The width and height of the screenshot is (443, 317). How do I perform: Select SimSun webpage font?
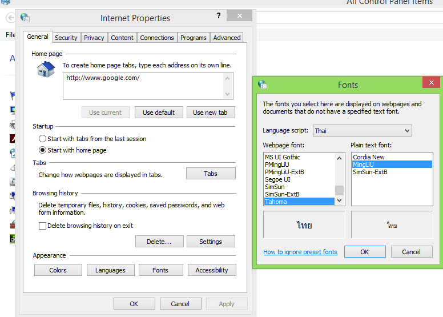tap(299, 187)
